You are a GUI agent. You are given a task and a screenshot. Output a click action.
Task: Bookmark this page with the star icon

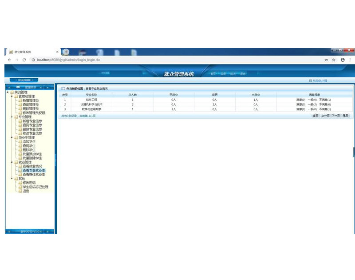click(334, 60)
